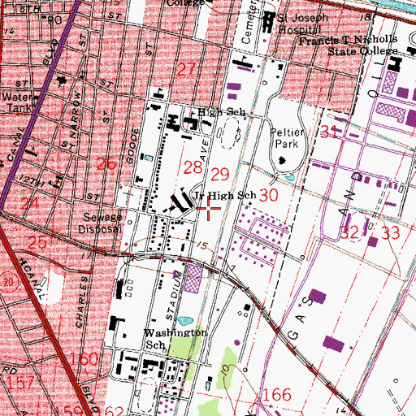The width and height of the screenshot is (416, 416).
Task: Click the 'CHARLES' street label
Action: tap(81, 302)
